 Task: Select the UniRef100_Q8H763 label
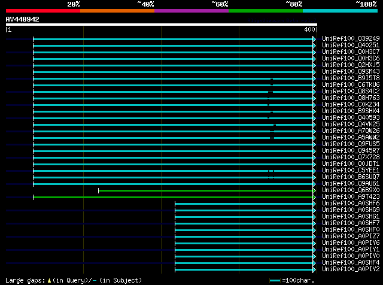[351, 98]
